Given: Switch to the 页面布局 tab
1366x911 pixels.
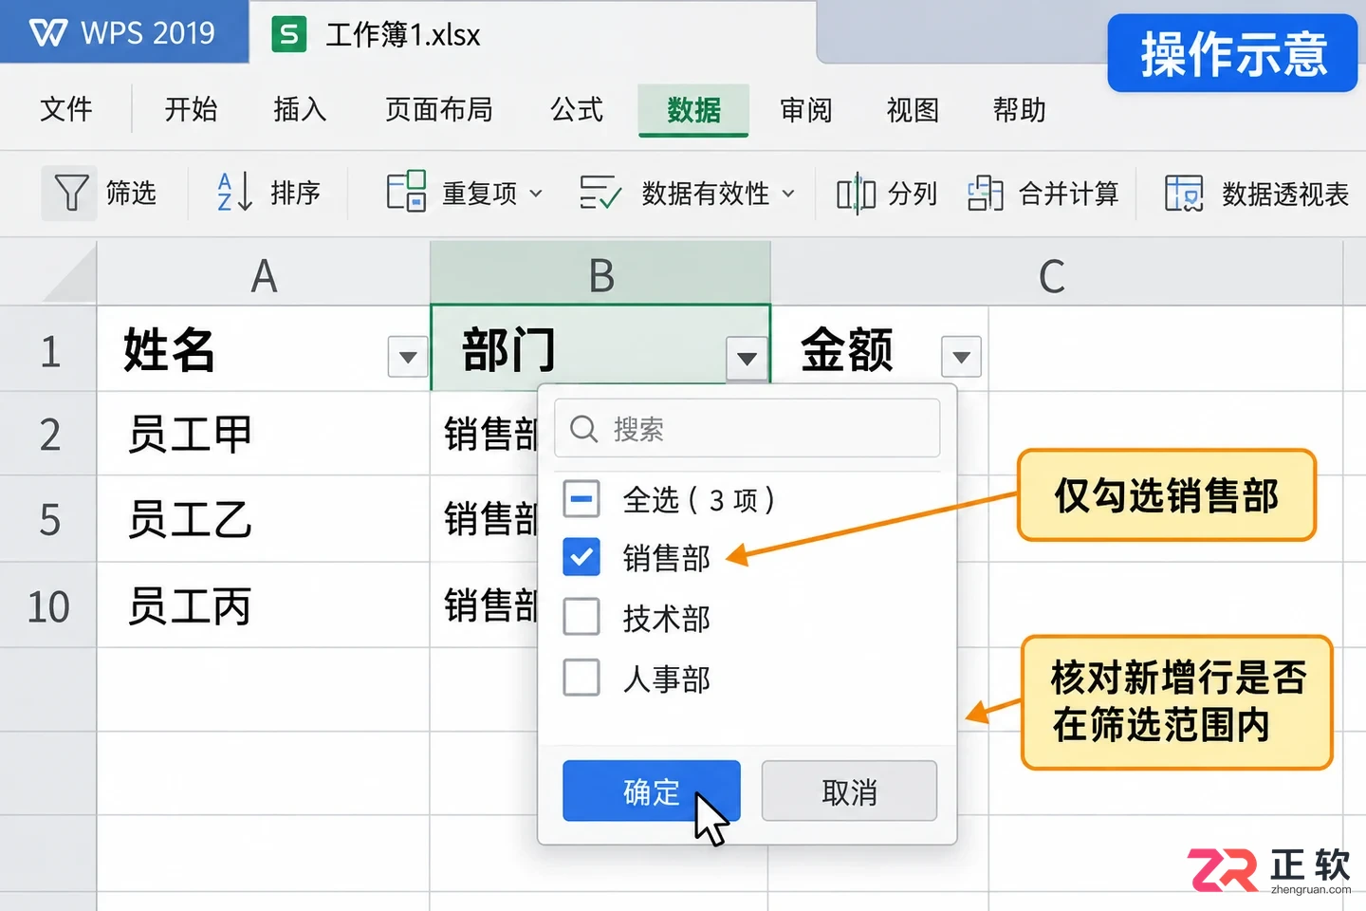Looking at the screenshot, I should tap(439, 110).
